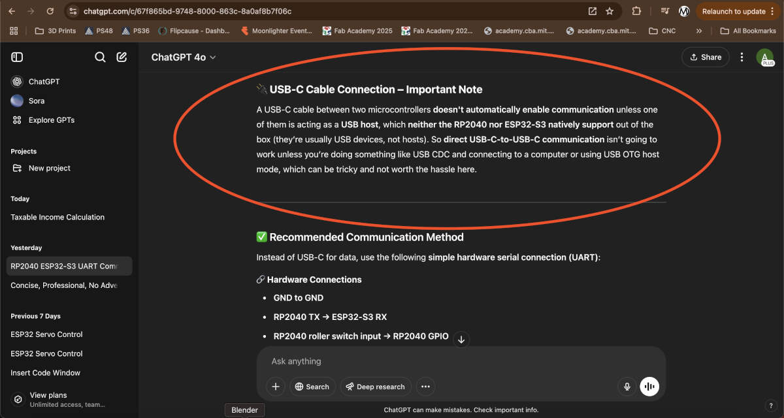Image resolution: width=784 pixels, height=418 pixels.
Task: Open the PS36 bookmark
Action: tap(136, 31)
